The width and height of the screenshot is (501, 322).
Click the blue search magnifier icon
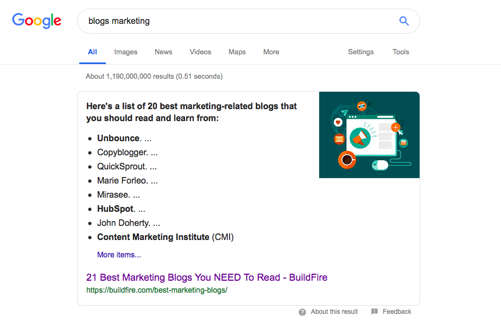click(404, 21)
